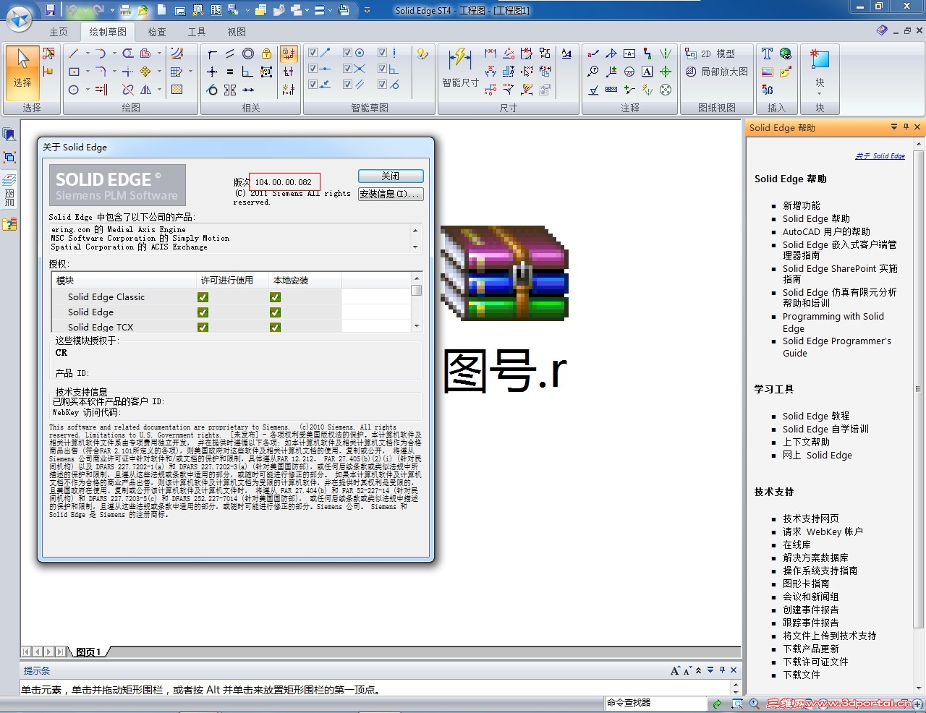Toggle Solid Edge Classic licensed-for-use checkbox

point(203,297)
